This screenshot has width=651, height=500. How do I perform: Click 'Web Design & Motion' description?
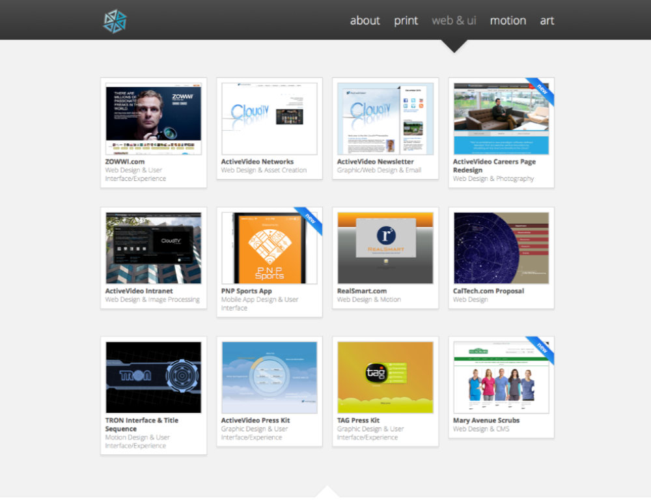369,300
